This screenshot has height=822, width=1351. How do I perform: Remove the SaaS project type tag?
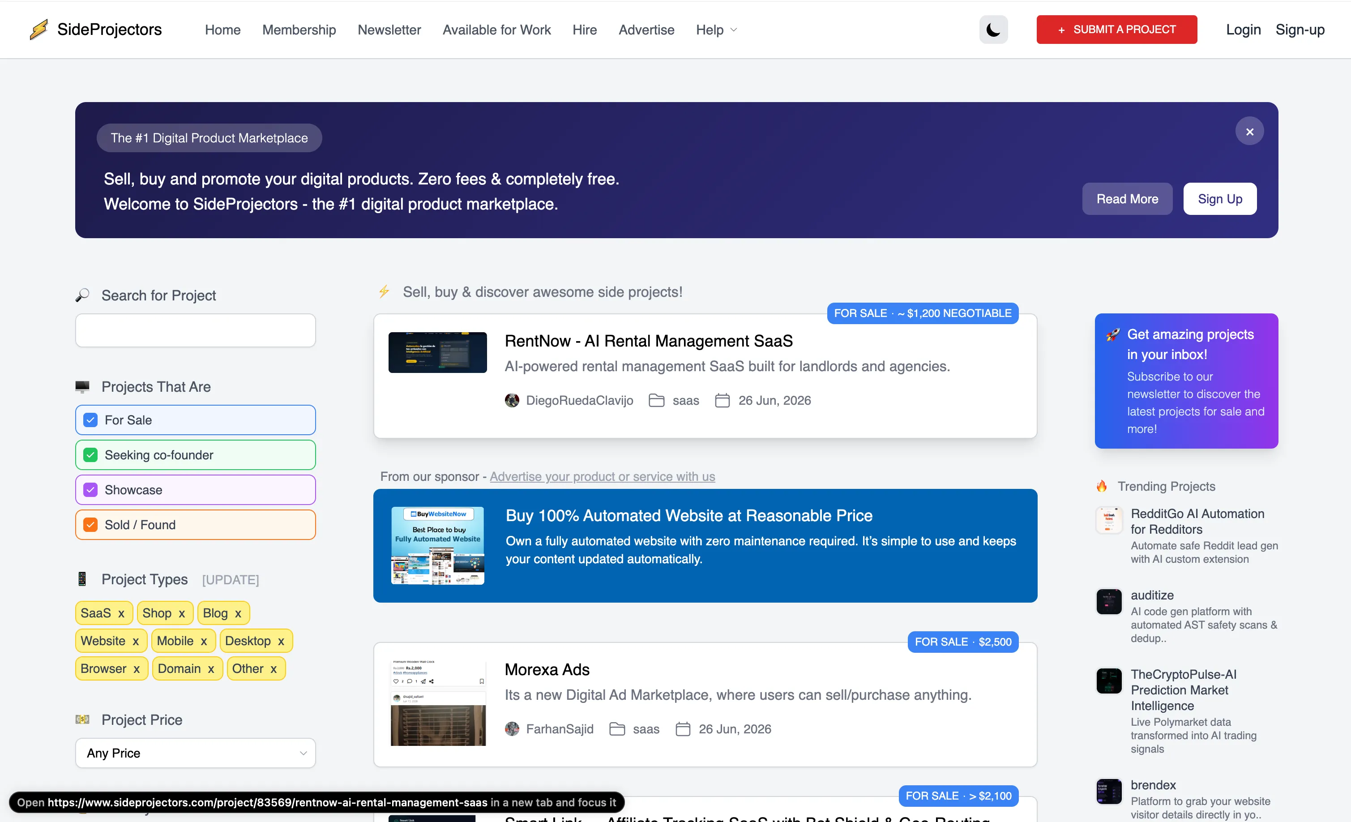(121, 613)
